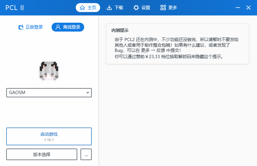The image size is (257, 166).
Task: Click the 版本选择 version select button
Action: (x=42, y=154)
